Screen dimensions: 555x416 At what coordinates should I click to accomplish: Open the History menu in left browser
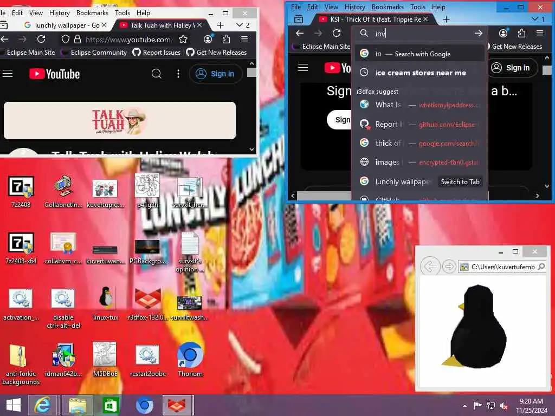click(59, 13)
